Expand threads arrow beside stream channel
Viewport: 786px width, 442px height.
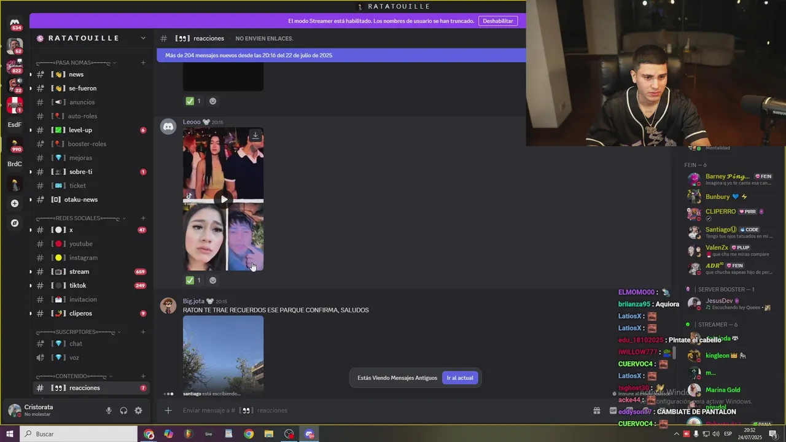coord(31,272)
